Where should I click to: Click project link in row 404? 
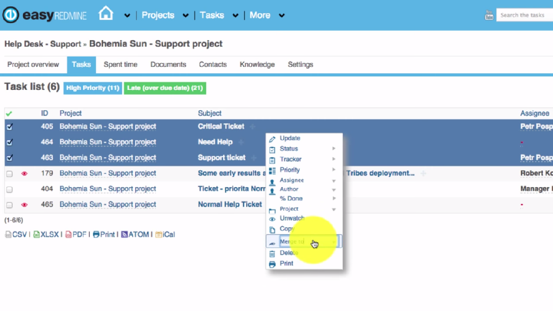click(x=108, y=189)
